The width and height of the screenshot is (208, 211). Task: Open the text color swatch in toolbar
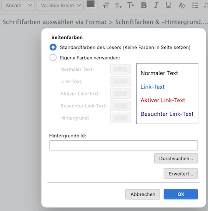click(x=91, y=4)
